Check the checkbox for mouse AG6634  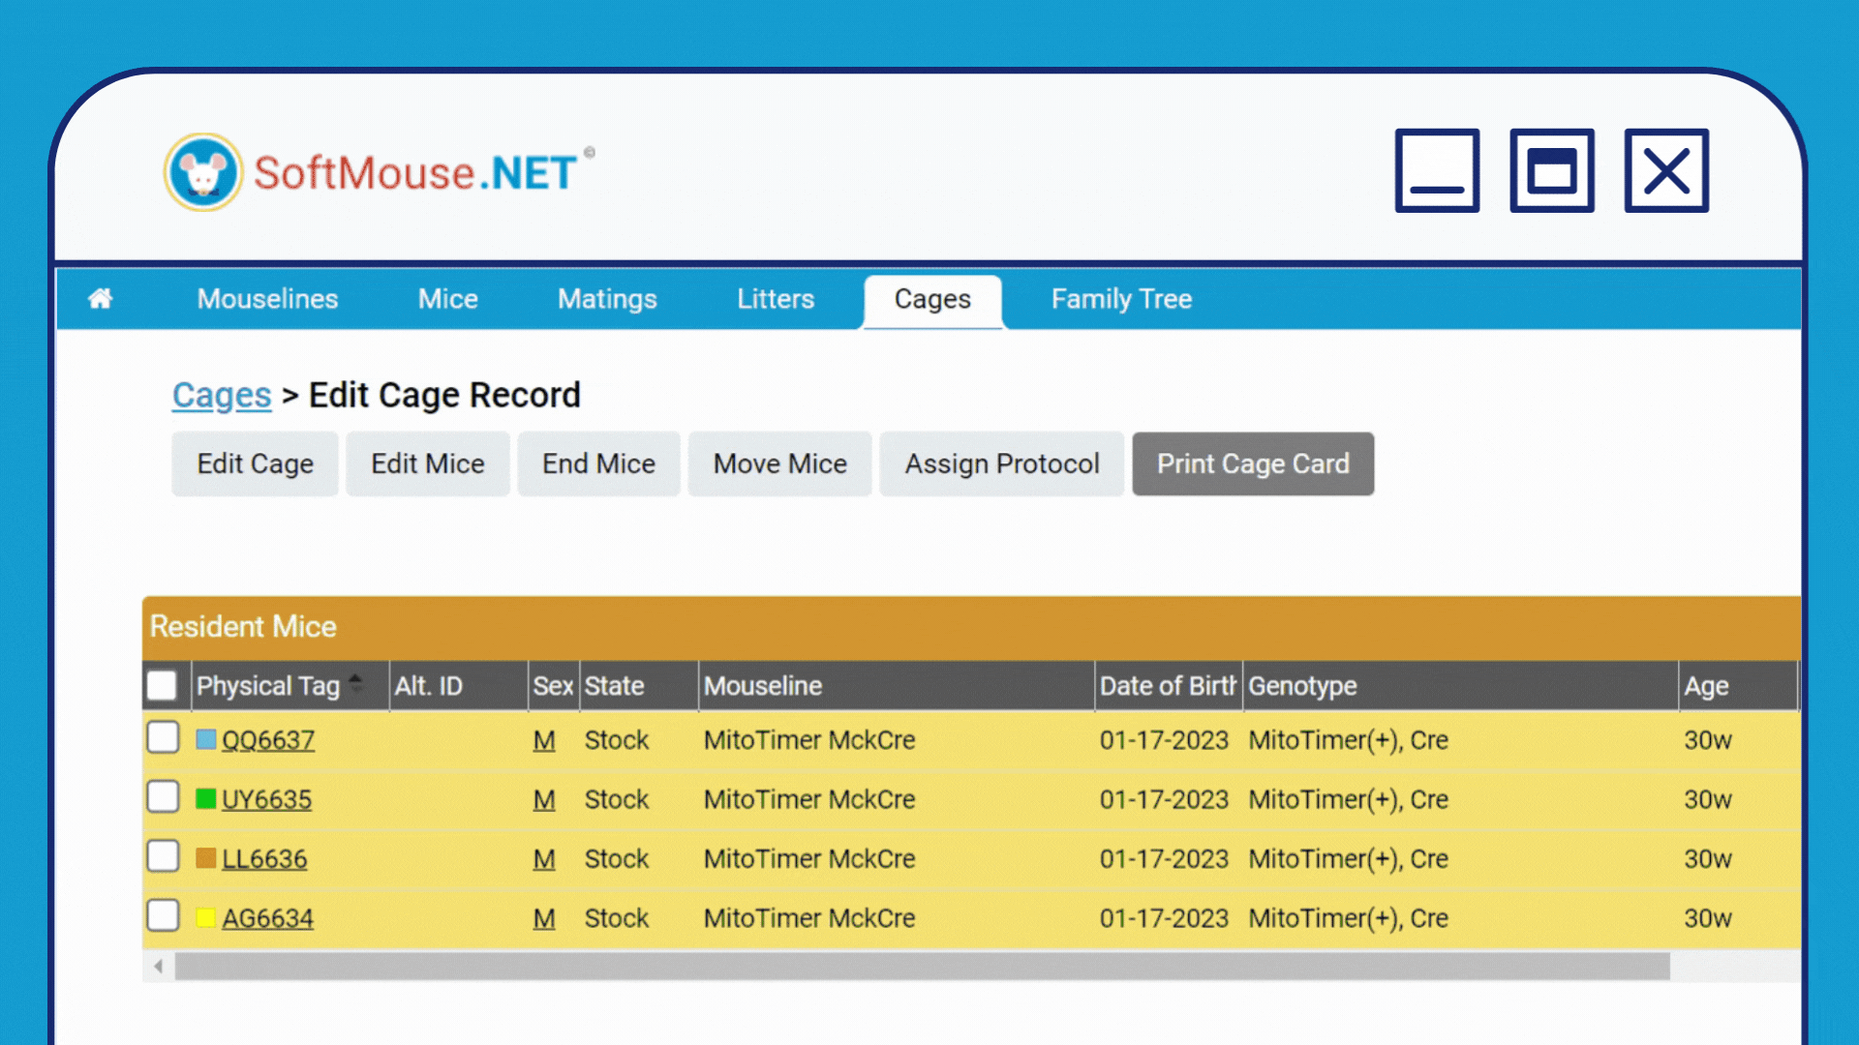point(163,915)
